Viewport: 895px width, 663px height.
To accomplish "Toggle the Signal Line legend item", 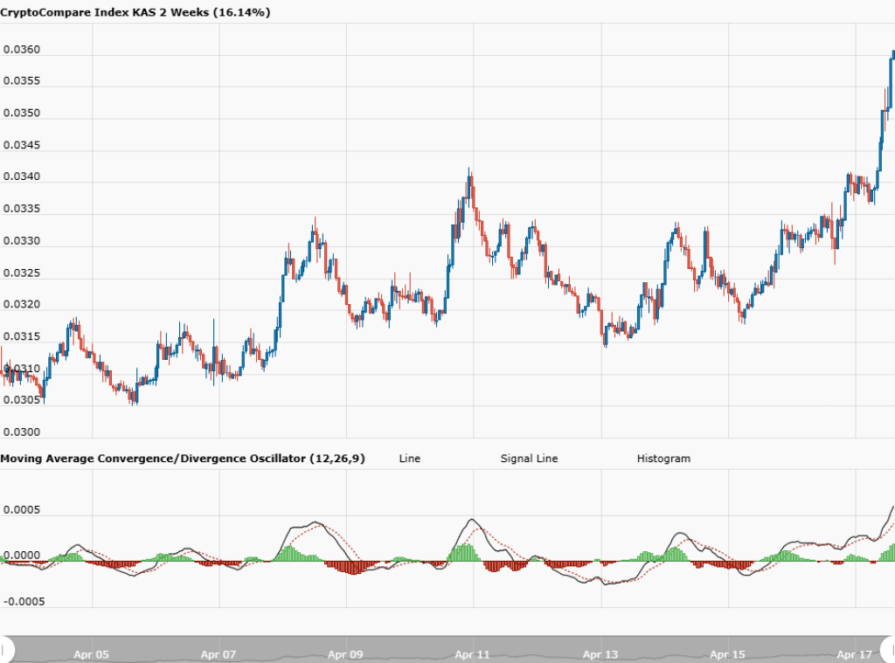I will coord(529,459).
